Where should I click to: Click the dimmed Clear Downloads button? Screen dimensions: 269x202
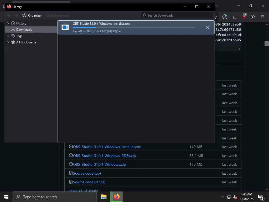tap(58, 16)
